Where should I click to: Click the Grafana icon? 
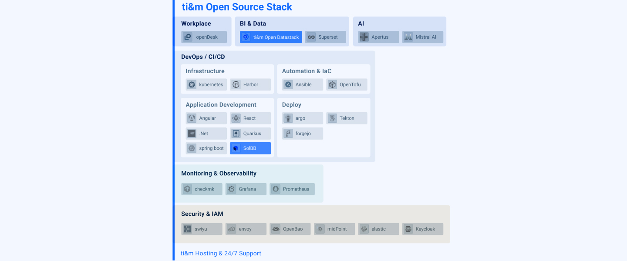(x=231, y=189)
